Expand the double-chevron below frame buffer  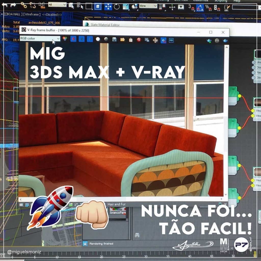point(225,204)
